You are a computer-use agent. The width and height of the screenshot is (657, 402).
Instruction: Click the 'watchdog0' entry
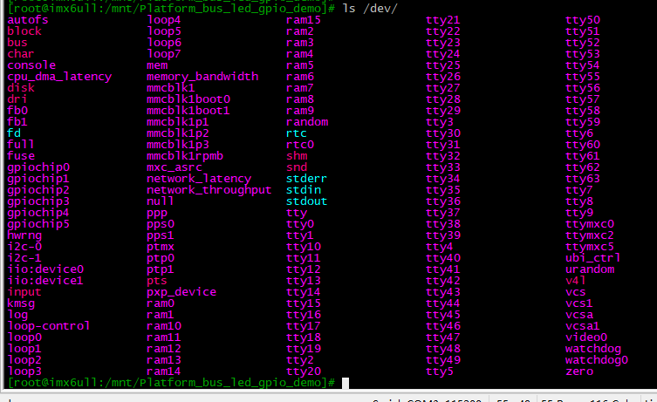[x=597, y=360]
